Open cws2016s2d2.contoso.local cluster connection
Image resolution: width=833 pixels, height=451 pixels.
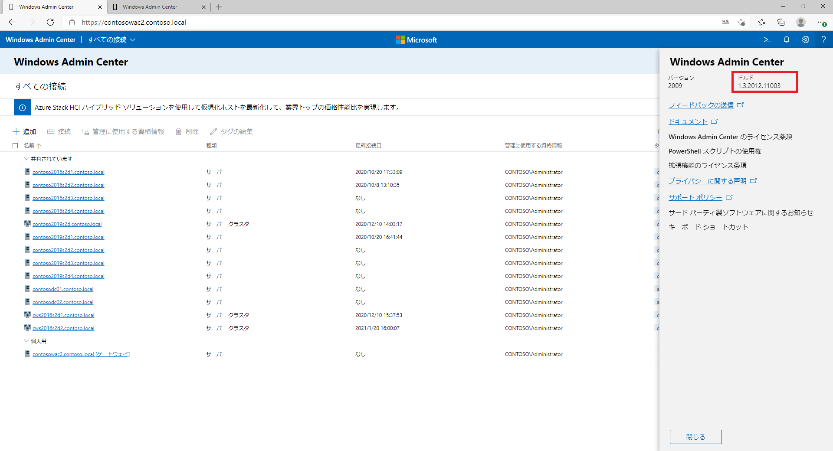click(x=63, y=328)
